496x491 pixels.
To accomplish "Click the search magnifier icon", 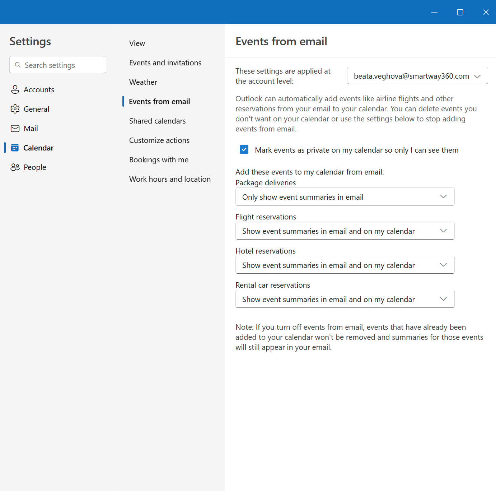I will 18,65.
